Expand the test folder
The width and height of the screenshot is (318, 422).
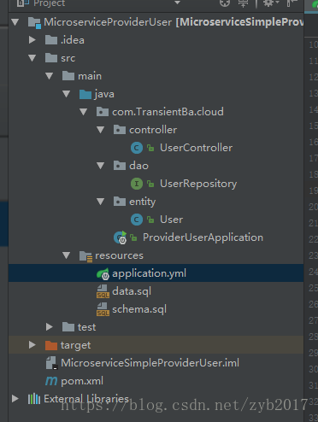coord(50,327)
